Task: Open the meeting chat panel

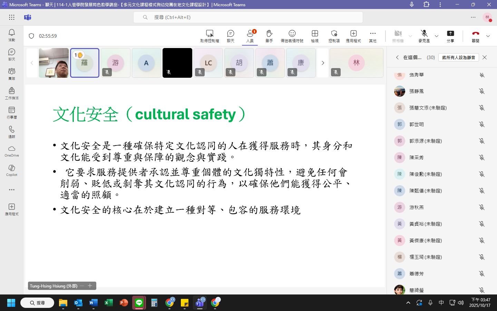Action: 231,36
